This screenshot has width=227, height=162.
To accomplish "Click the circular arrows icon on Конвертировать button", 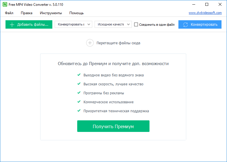I will (185, 25).
